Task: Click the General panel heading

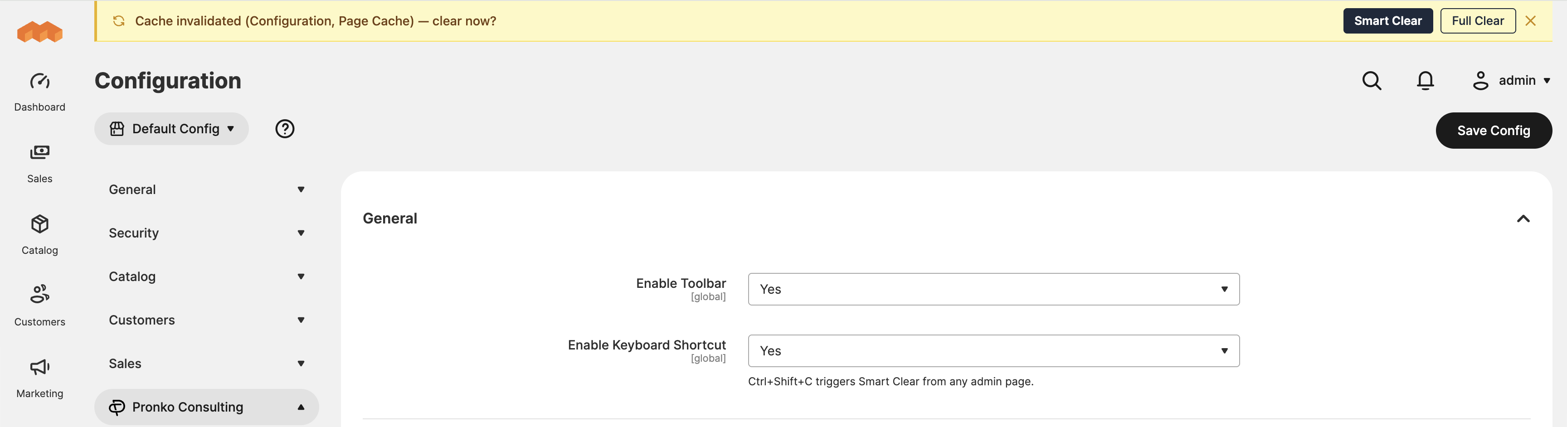Action: (x=390, y=218)
